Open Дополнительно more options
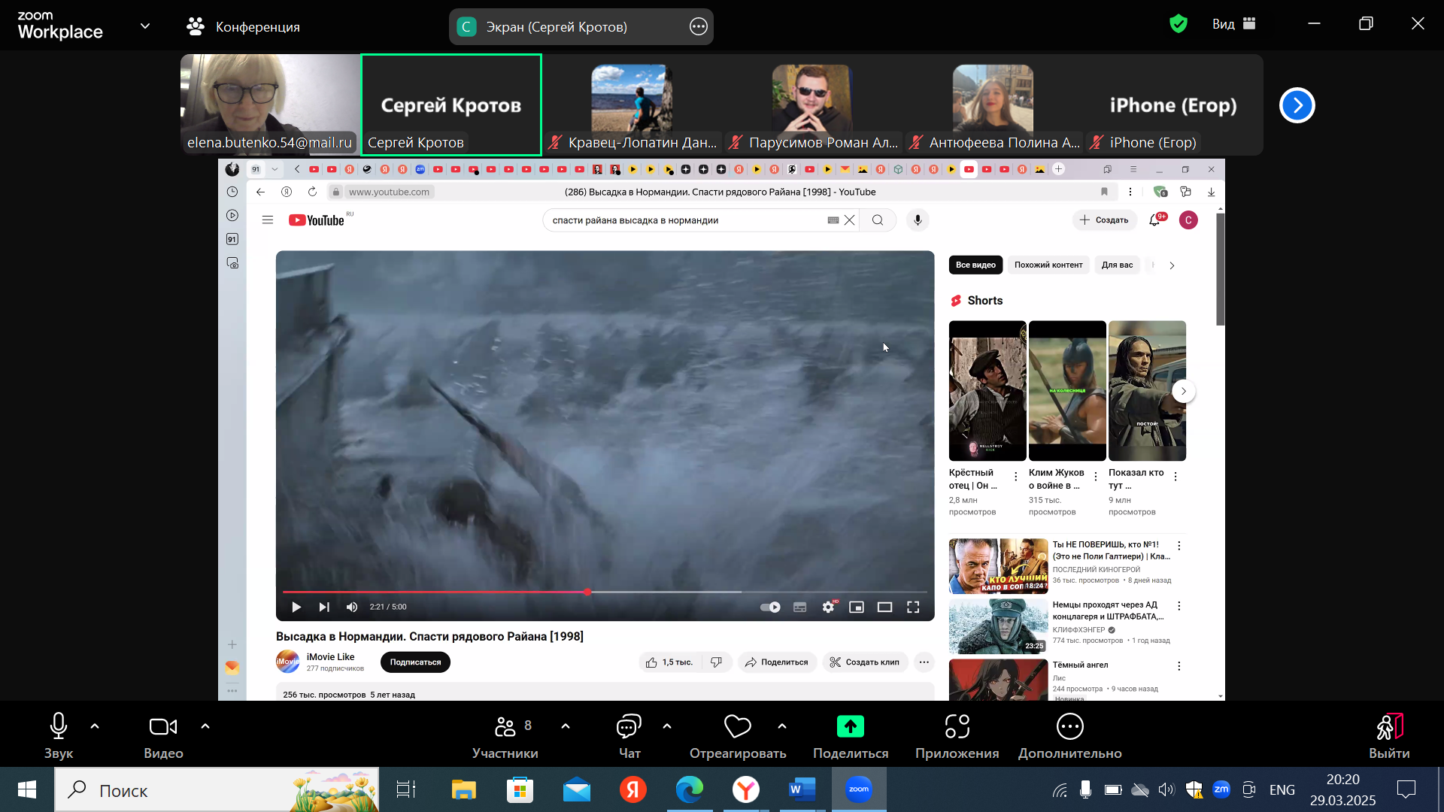The height and width of the screenshot is (812, 1444). pyautogui.click(x=1070, y=735)
